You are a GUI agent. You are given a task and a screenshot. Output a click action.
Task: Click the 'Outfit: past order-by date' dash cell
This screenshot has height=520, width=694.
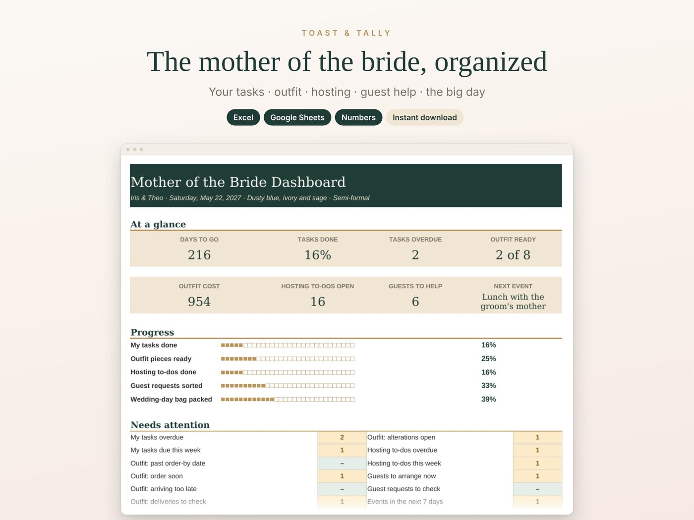342,463
